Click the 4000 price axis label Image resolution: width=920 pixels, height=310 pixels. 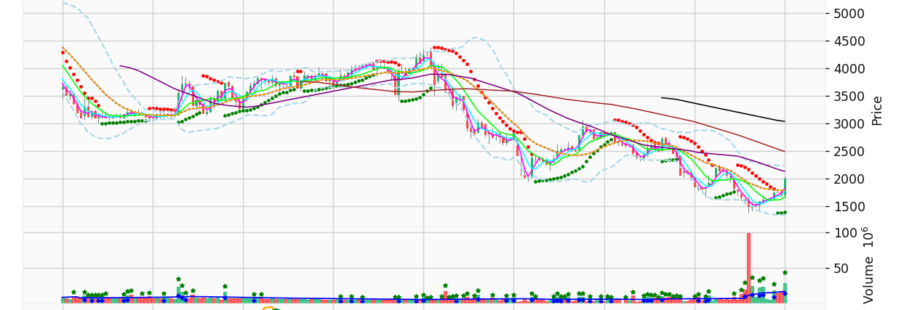849,69
